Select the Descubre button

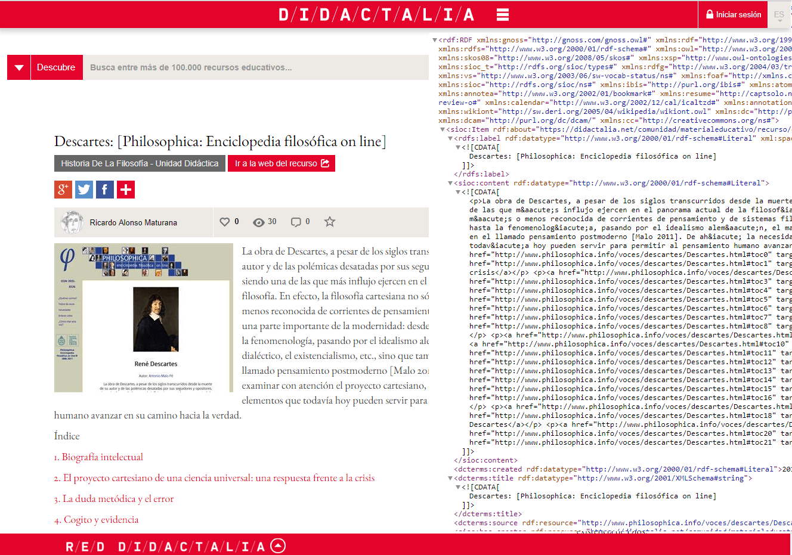point(56,67)
